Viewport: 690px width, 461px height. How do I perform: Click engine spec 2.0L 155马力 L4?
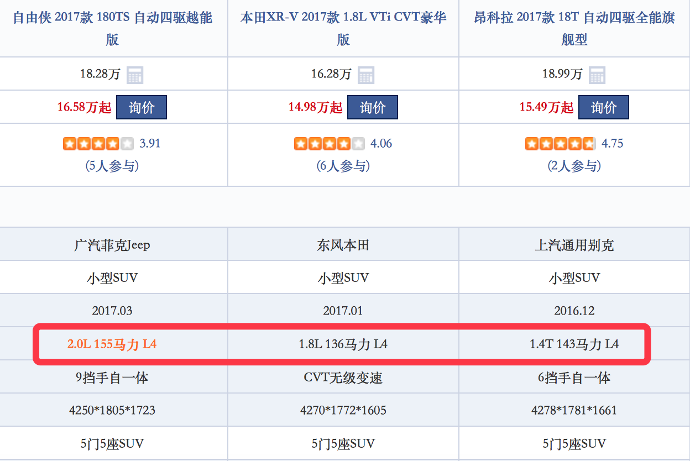click(112, 344)
